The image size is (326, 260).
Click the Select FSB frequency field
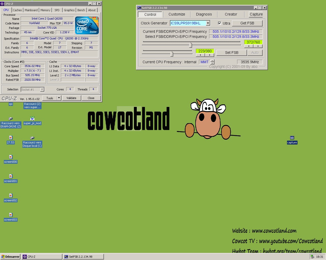[236, 37]
